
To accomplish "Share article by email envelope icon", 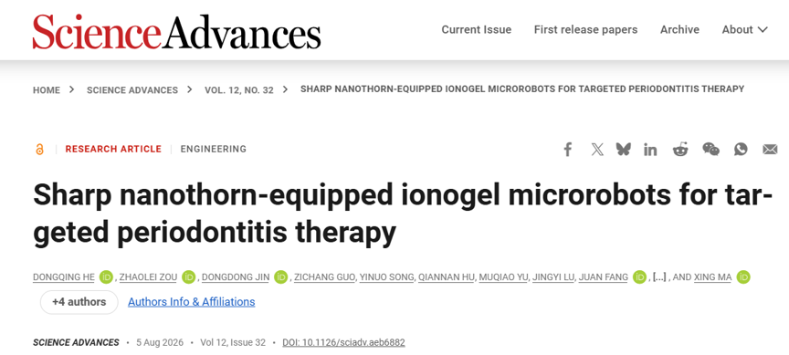I will (x=770, y=150).
